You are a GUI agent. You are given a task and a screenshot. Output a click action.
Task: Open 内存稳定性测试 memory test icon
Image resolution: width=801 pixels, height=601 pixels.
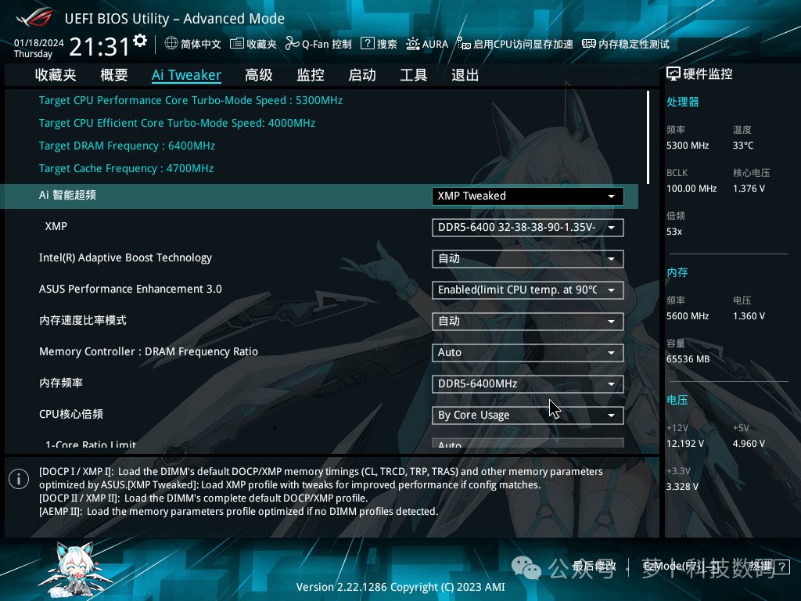coord(589,44)
